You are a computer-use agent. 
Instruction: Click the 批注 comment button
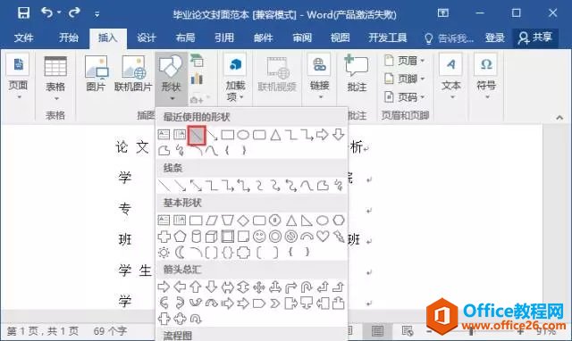coord(357,73)
